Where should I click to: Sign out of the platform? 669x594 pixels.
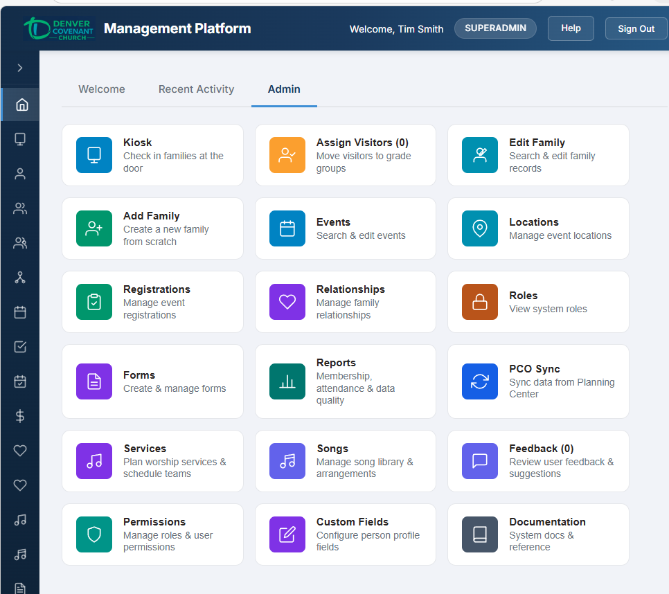coord(636,28)
